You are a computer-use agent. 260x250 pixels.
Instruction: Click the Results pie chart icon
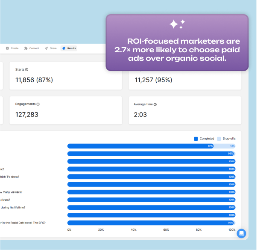[64, 48]
